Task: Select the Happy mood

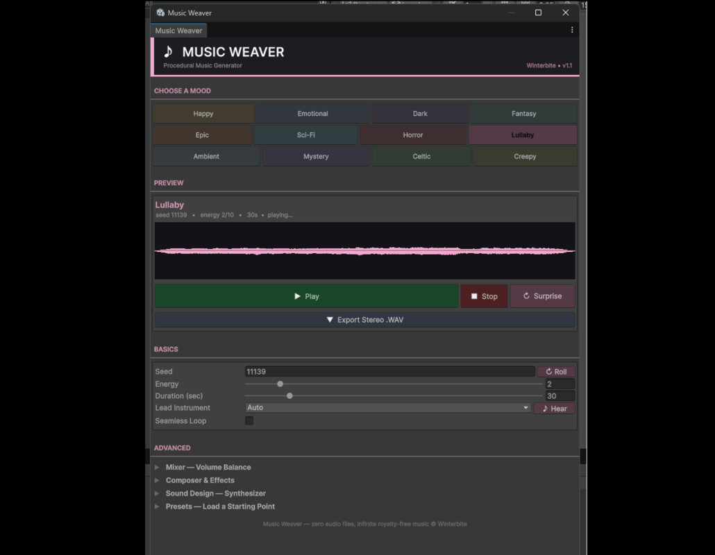Action: [203, 114]
